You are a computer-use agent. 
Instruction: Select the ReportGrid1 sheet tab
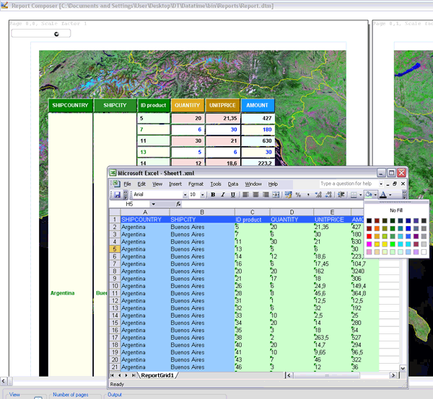[157, 375]
